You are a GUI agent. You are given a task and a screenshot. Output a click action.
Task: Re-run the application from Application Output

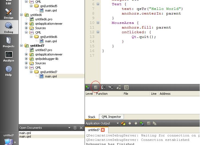[142, 123]
